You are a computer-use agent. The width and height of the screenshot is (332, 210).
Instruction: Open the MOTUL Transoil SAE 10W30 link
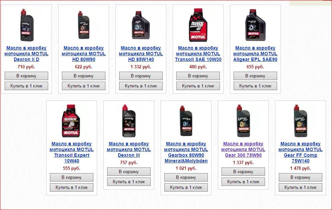click(198, 54)
